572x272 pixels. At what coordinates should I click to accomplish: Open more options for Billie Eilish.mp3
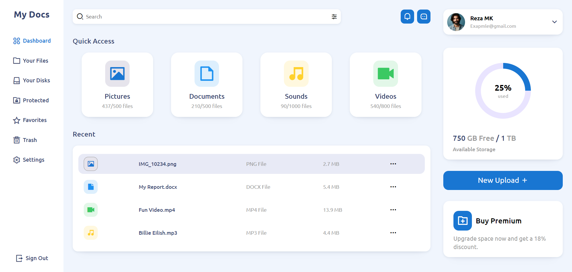[393, 233]
